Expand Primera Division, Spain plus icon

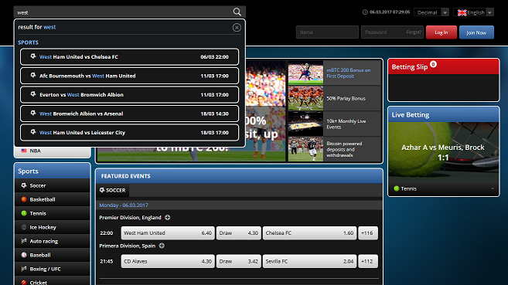tap(162, 246)
